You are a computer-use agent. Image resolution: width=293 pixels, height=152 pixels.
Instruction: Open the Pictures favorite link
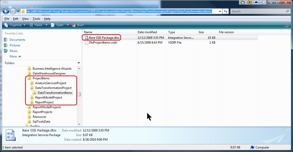pyautogui.click(x=15, y=45)
